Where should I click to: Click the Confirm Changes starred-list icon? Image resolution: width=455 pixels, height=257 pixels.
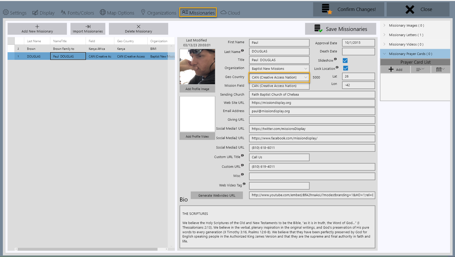point(325,9)
